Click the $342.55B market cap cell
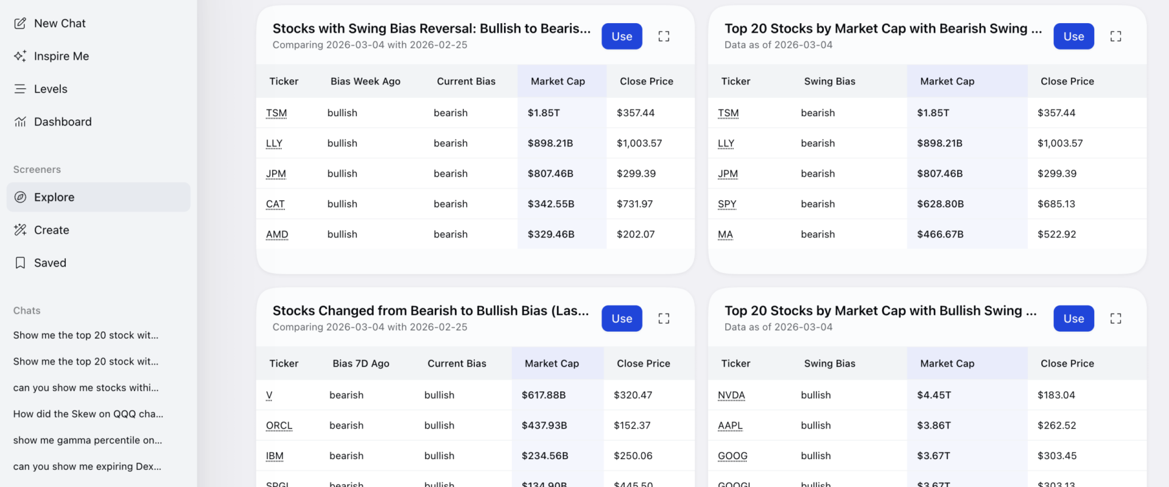The image size is (1169, 487). tap(562, 204)
